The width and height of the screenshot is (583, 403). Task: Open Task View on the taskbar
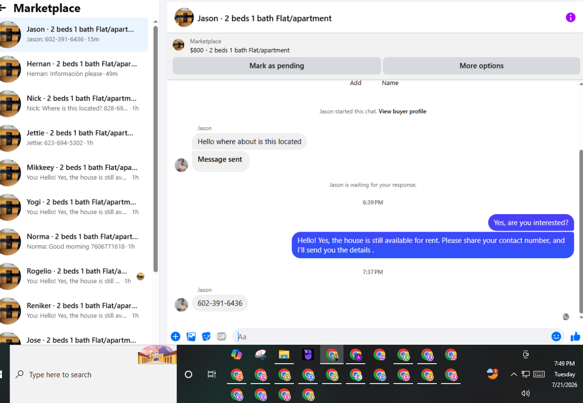[x=211, y=374]
